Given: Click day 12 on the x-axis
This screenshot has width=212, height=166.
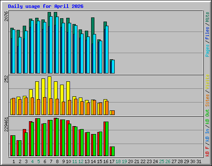Looking at the screenshot, I should point(81,161).
